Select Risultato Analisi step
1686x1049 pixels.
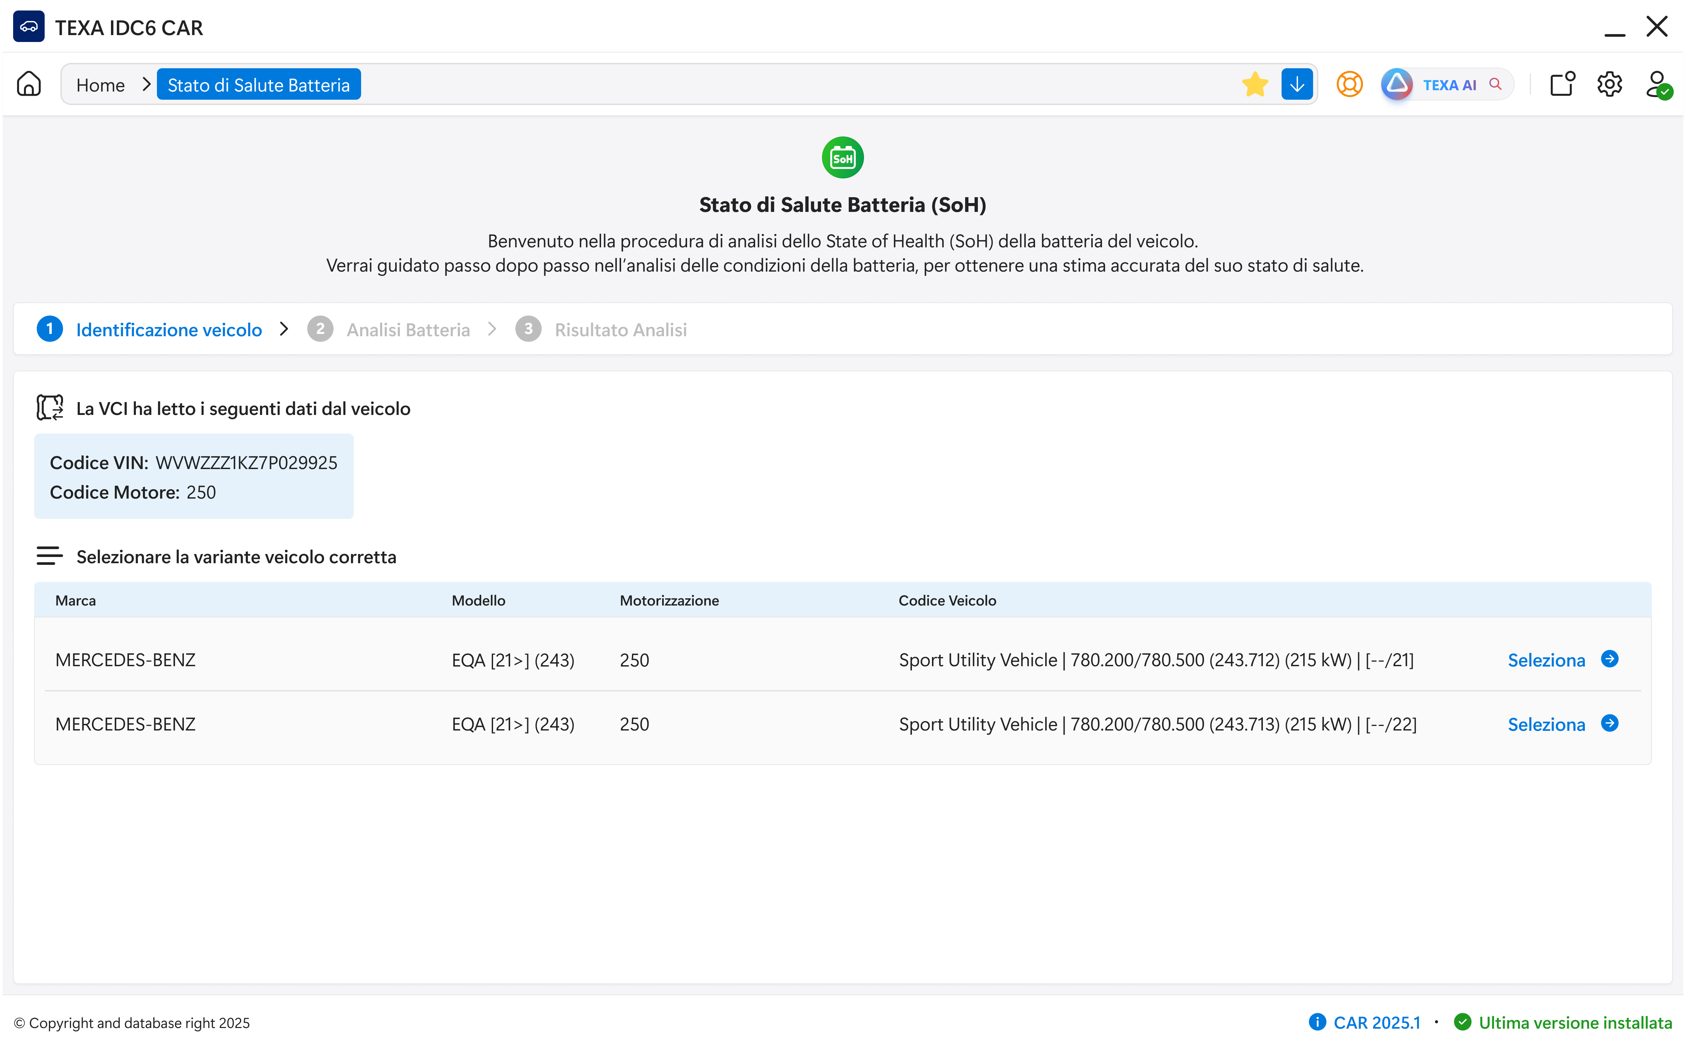pyautogui.click(x=620, y=330)
